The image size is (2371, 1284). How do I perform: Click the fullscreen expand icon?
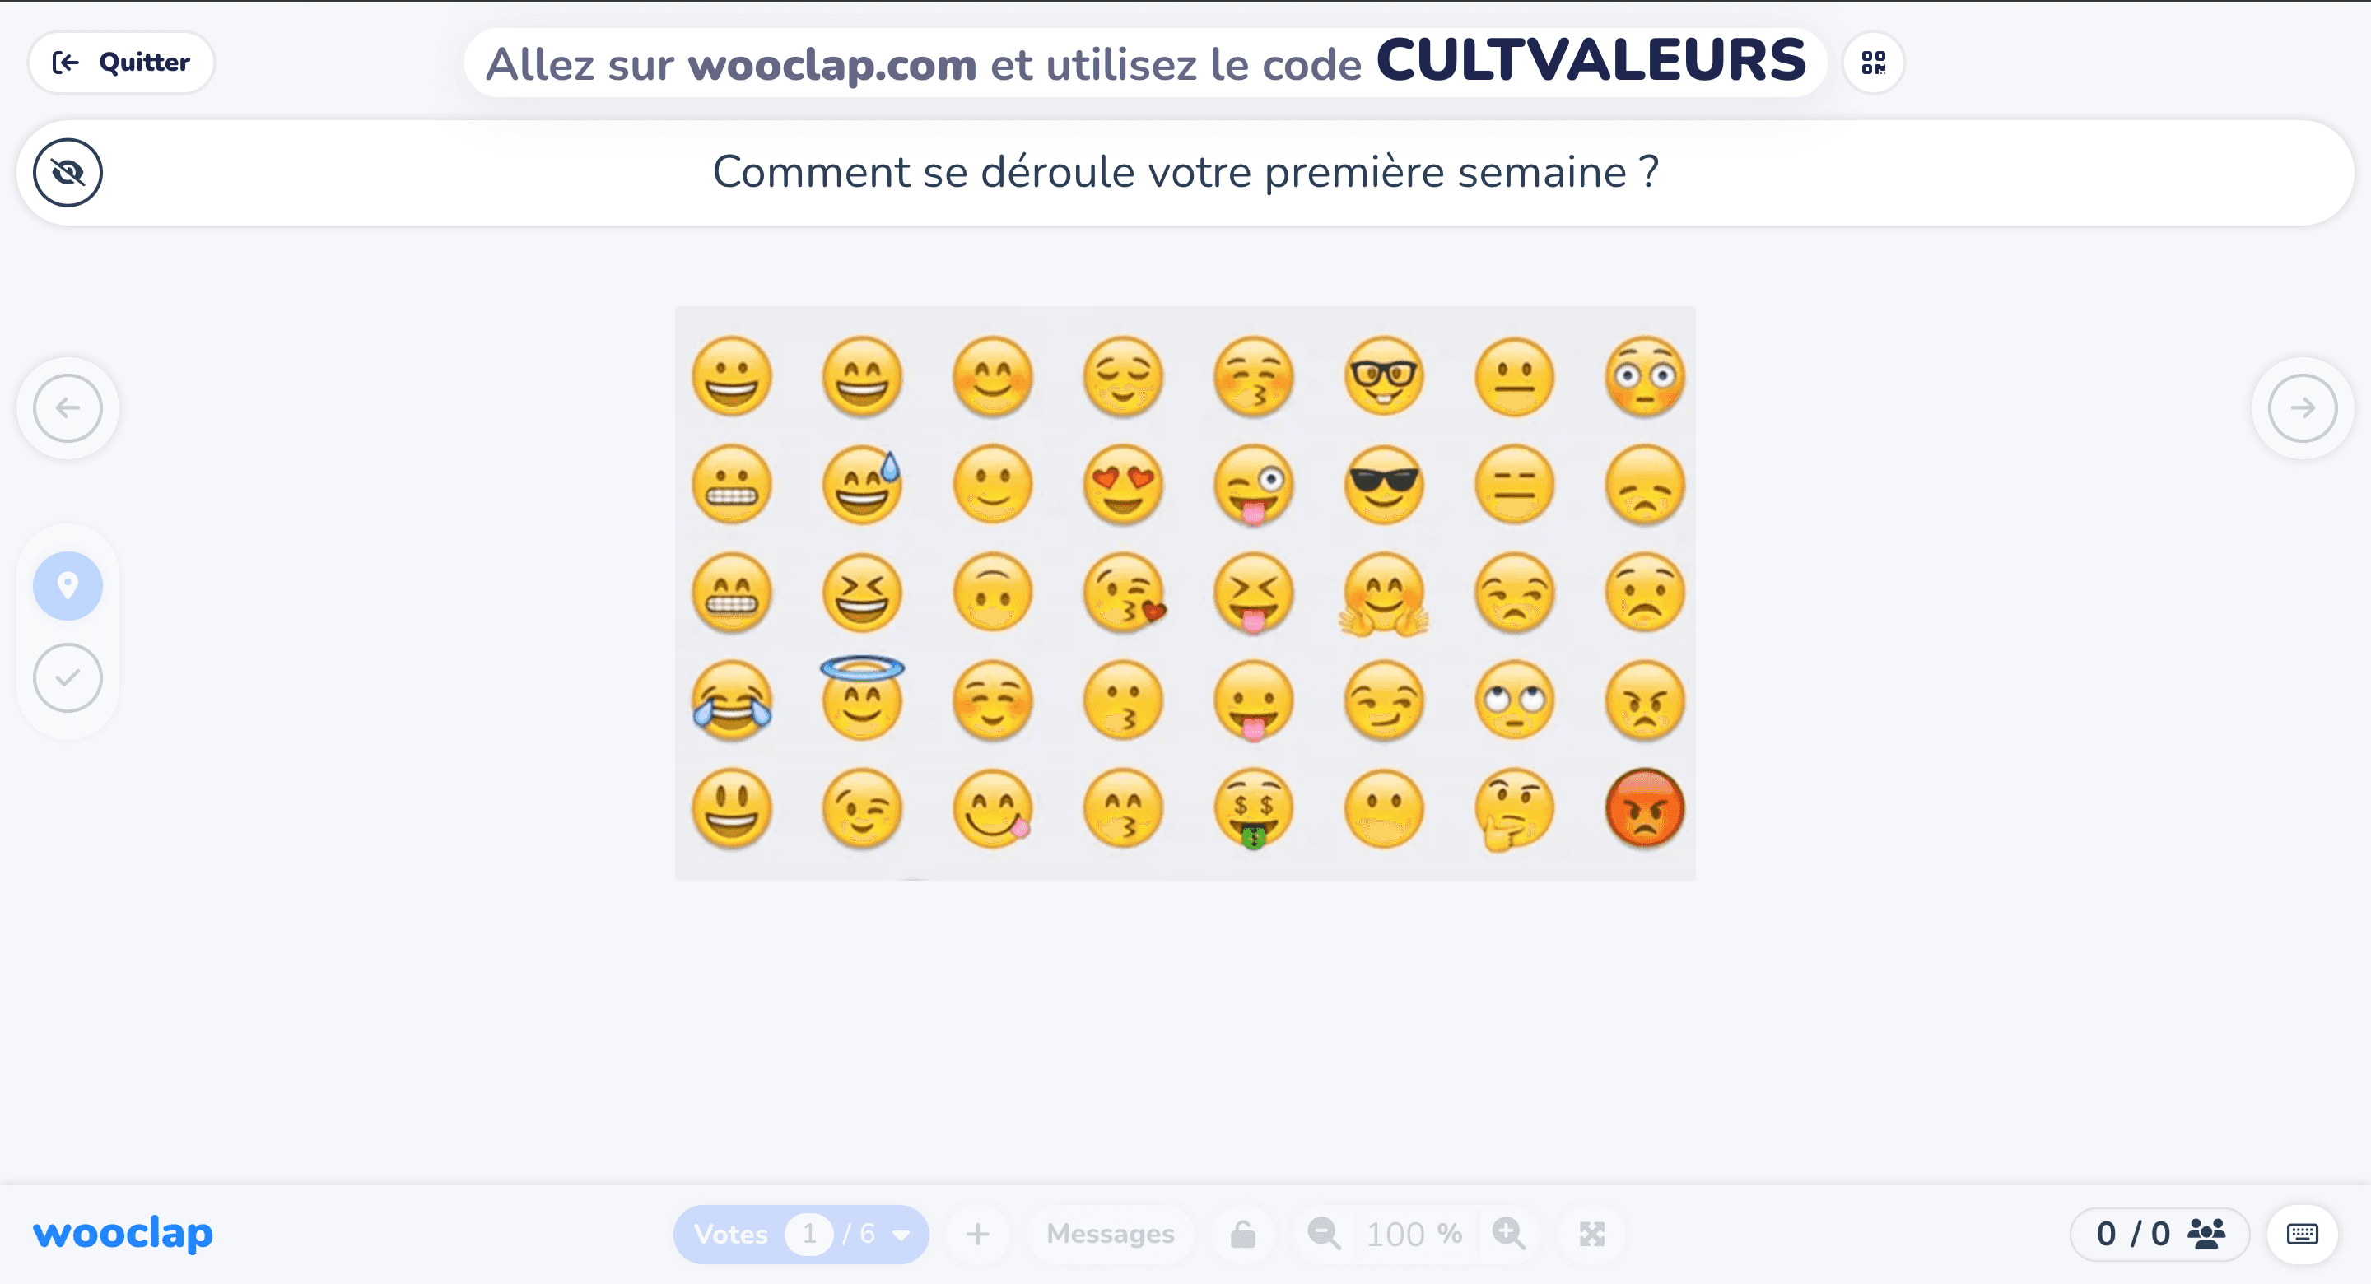[1593, 1234]
